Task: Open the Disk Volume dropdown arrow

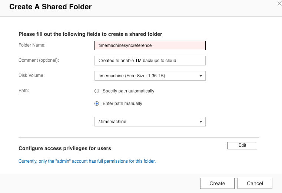Action: click(200, 76)
